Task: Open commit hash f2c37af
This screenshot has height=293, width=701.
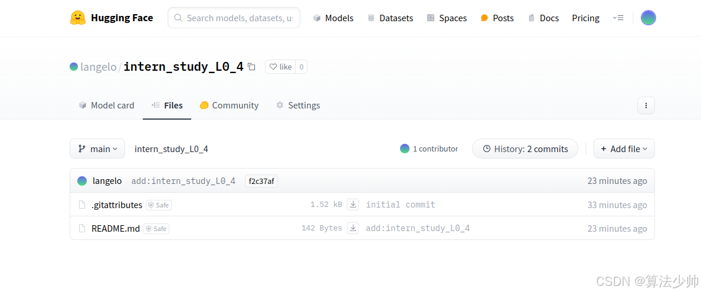Action: [261, 181]
